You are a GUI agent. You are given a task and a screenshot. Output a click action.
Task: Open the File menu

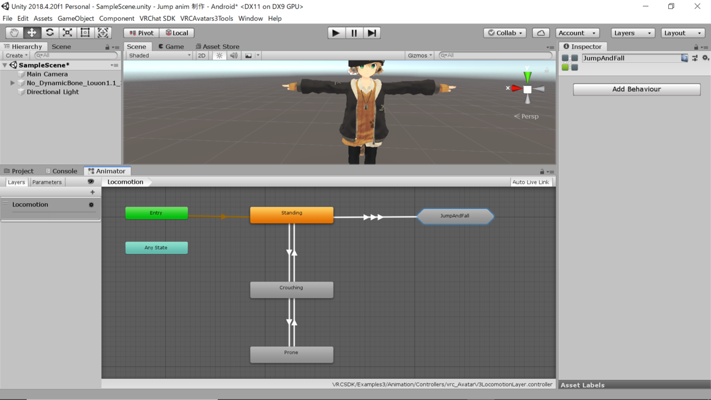click(8, 18)
